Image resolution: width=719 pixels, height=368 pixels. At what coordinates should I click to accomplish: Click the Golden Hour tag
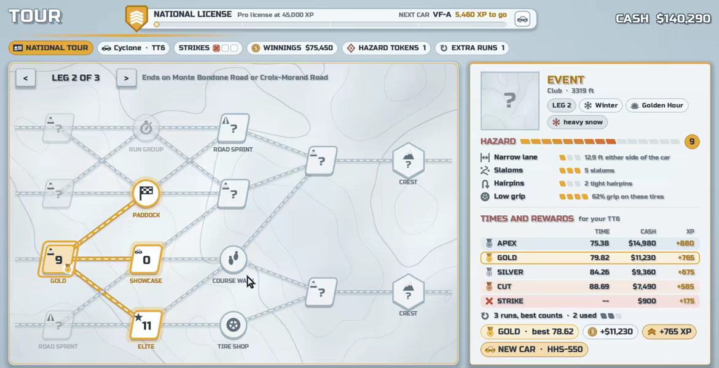[657, 105]
